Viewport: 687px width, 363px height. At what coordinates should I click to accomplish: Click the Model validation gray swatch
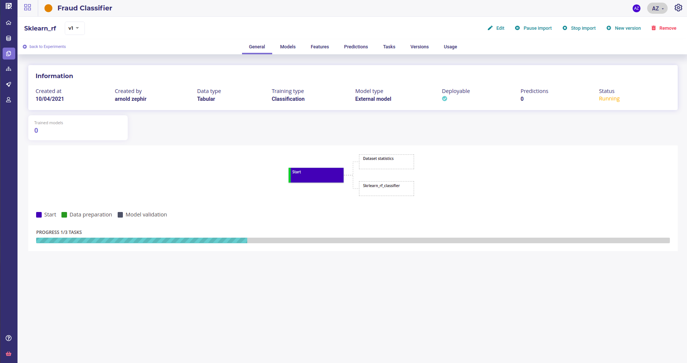click(x=120, y=215)
